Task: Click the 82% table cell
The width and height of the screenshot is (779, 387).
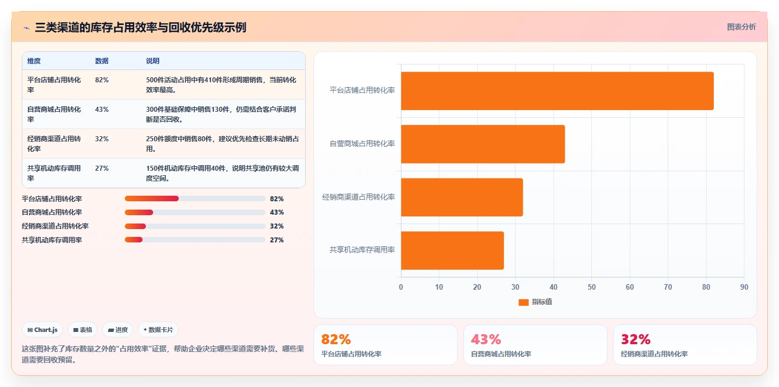Action: tap(102, 80)
